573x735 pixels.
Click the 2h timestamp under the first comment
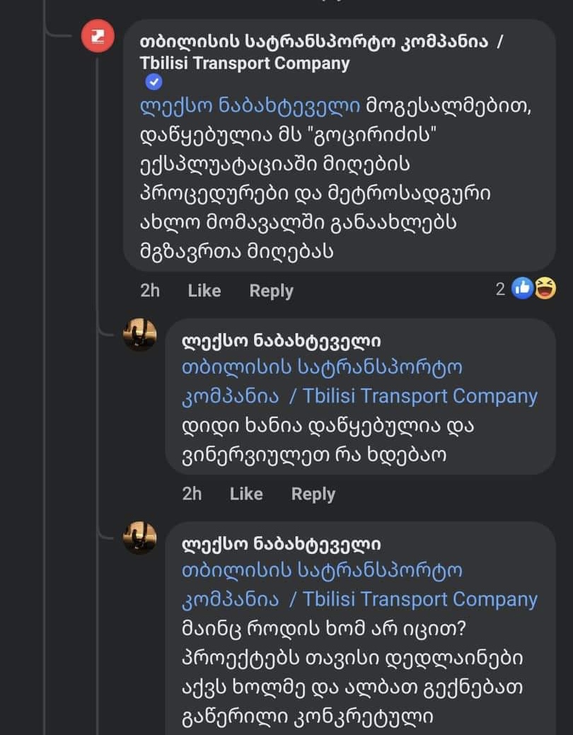click(150, 291)
